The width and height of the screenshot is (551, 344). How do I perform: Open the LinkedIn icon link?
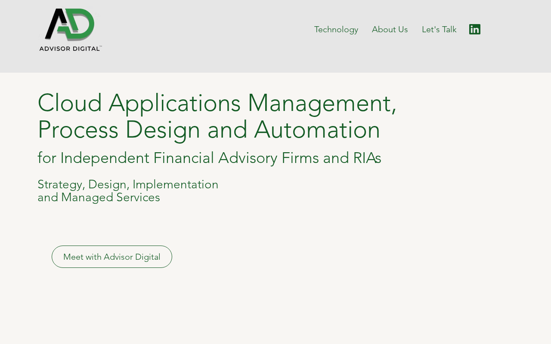[x=475, y=29]
